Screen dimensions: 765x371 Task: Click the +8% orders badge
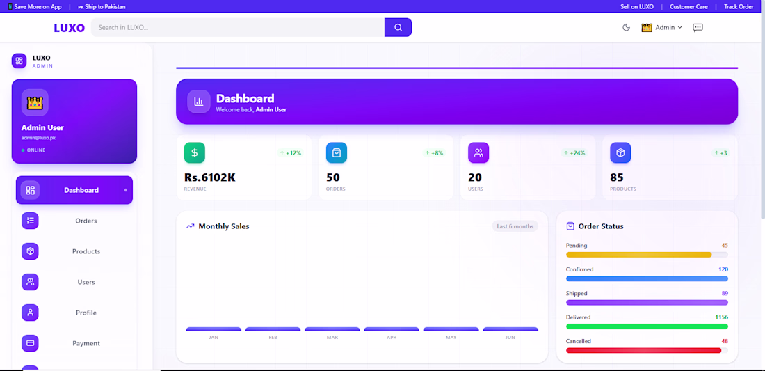434,153
